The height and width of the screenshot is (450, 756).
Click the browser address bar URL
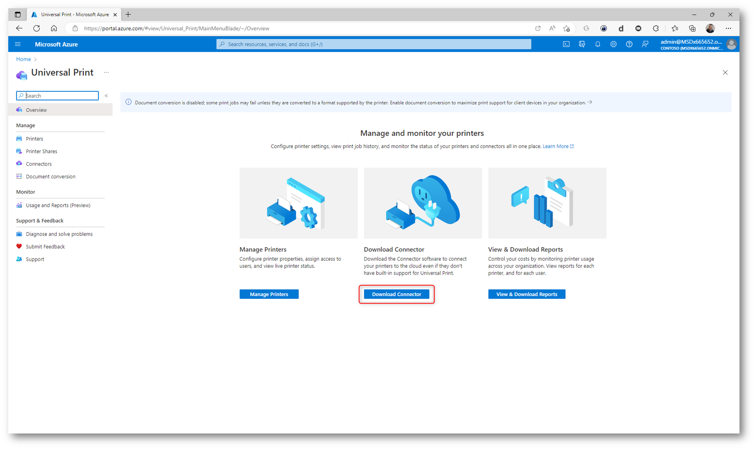(177, 28)
